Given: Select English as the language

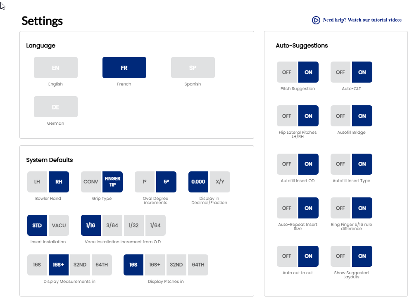Looking at the screenshot, I should click(x=55, y=68).
